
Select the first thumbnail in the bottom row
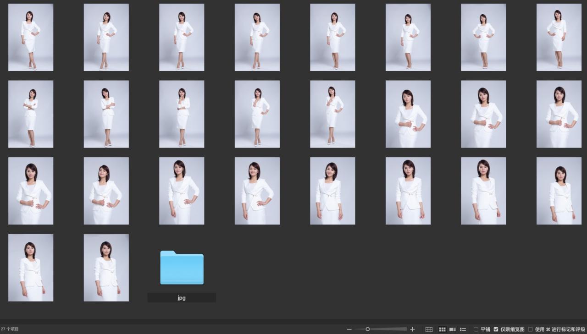click(31, 268)
